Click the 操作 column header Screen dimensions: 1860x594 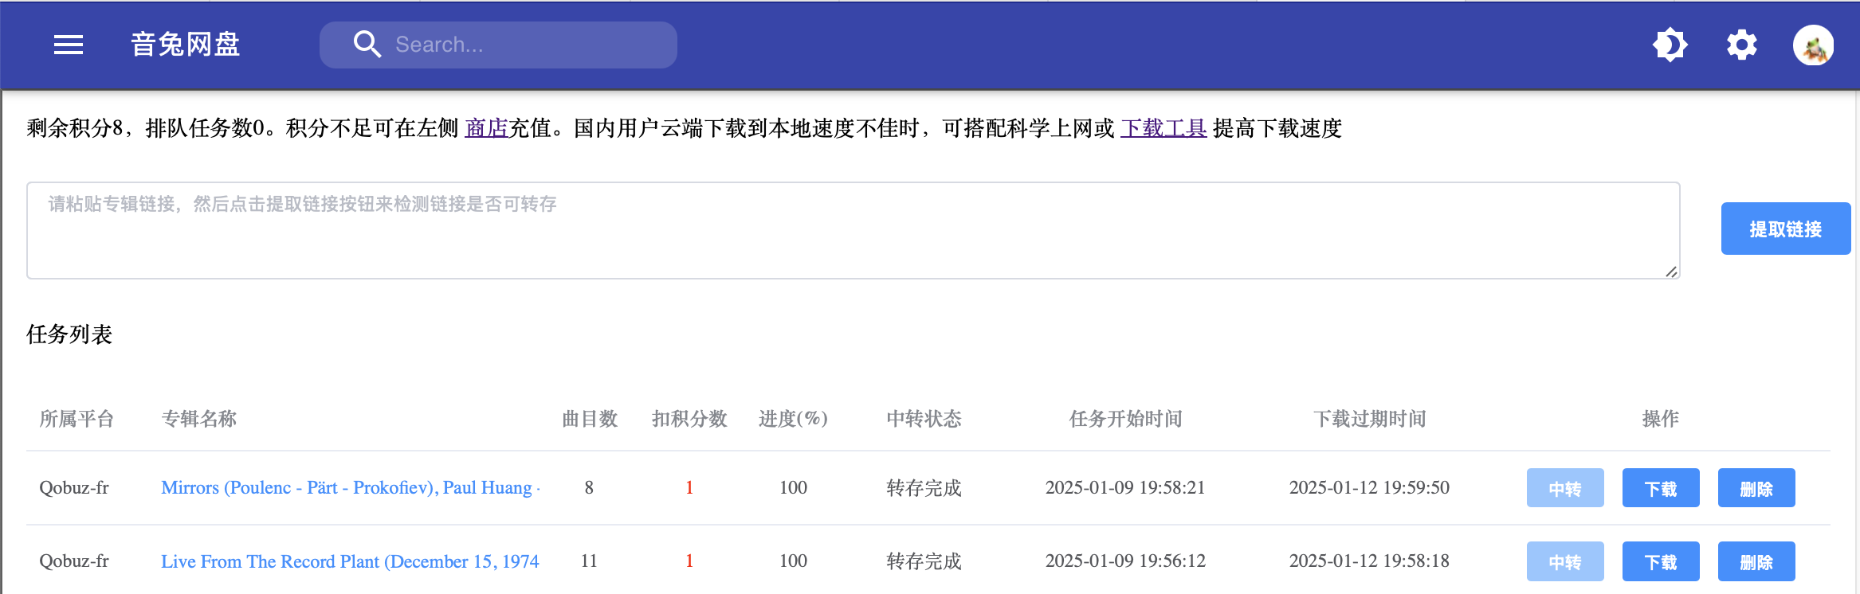coord(1661,419)
